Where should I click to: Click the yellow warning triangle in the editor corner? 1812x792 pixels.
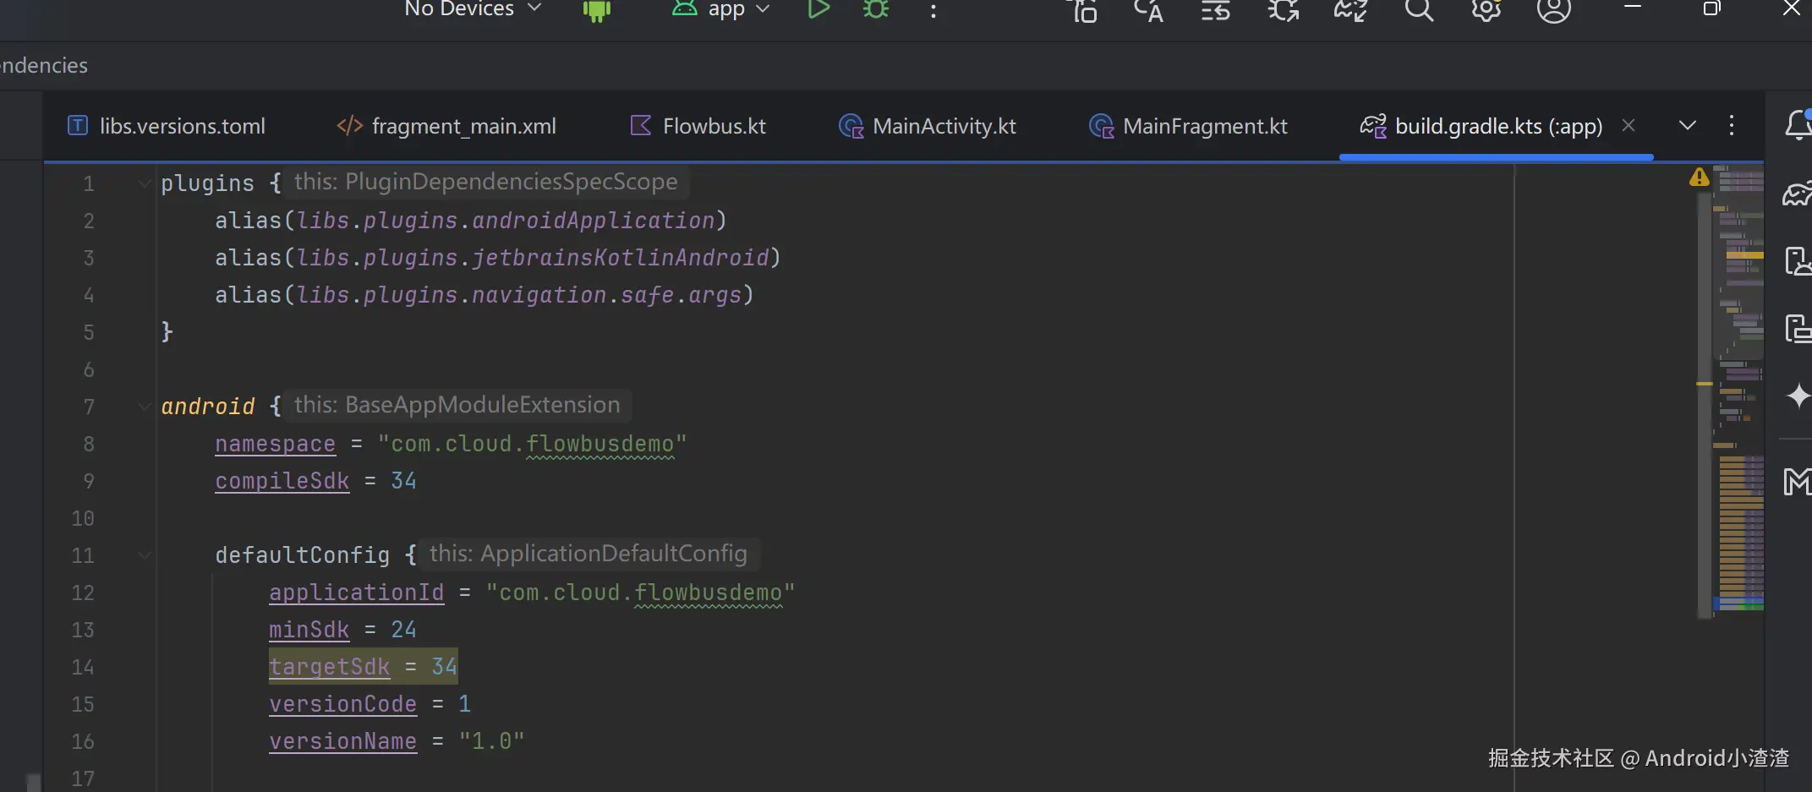pos(1699,177)
